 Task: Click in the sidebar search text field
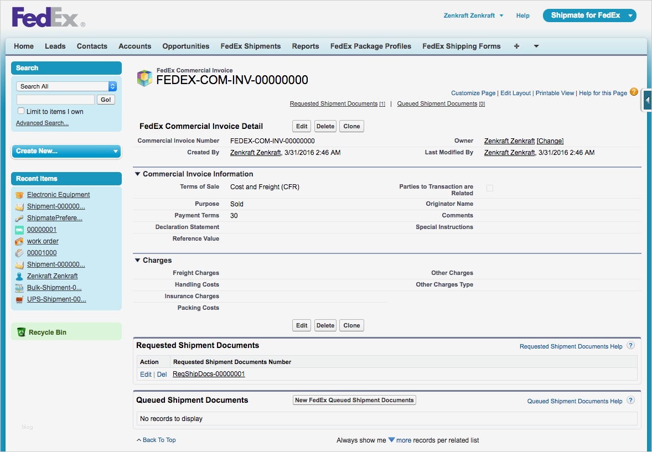click(55, 100)
